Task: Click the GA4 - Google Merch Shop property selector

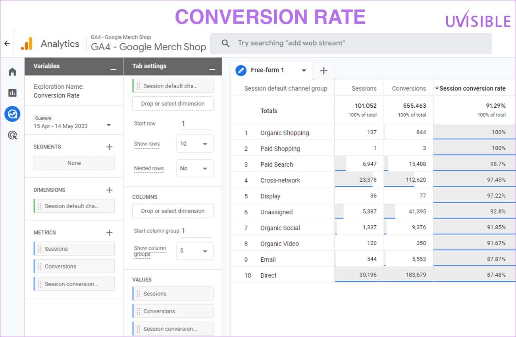Action: [x=148, y=44]
